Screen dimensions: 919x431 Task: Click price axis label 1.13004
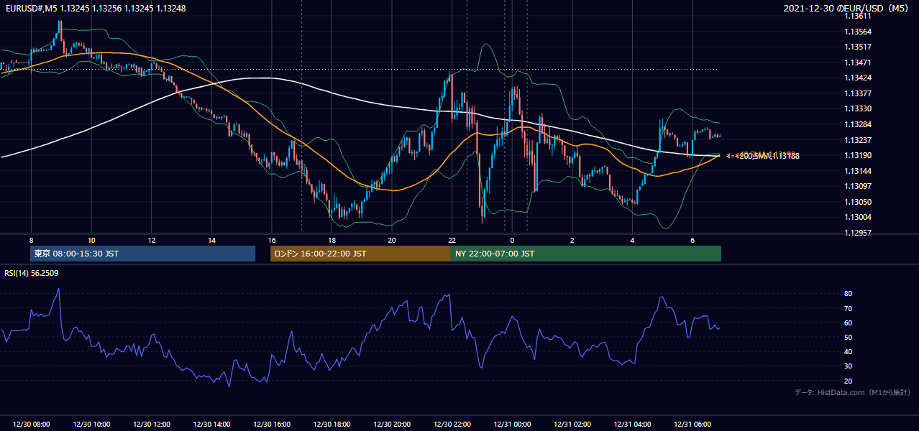858,217
